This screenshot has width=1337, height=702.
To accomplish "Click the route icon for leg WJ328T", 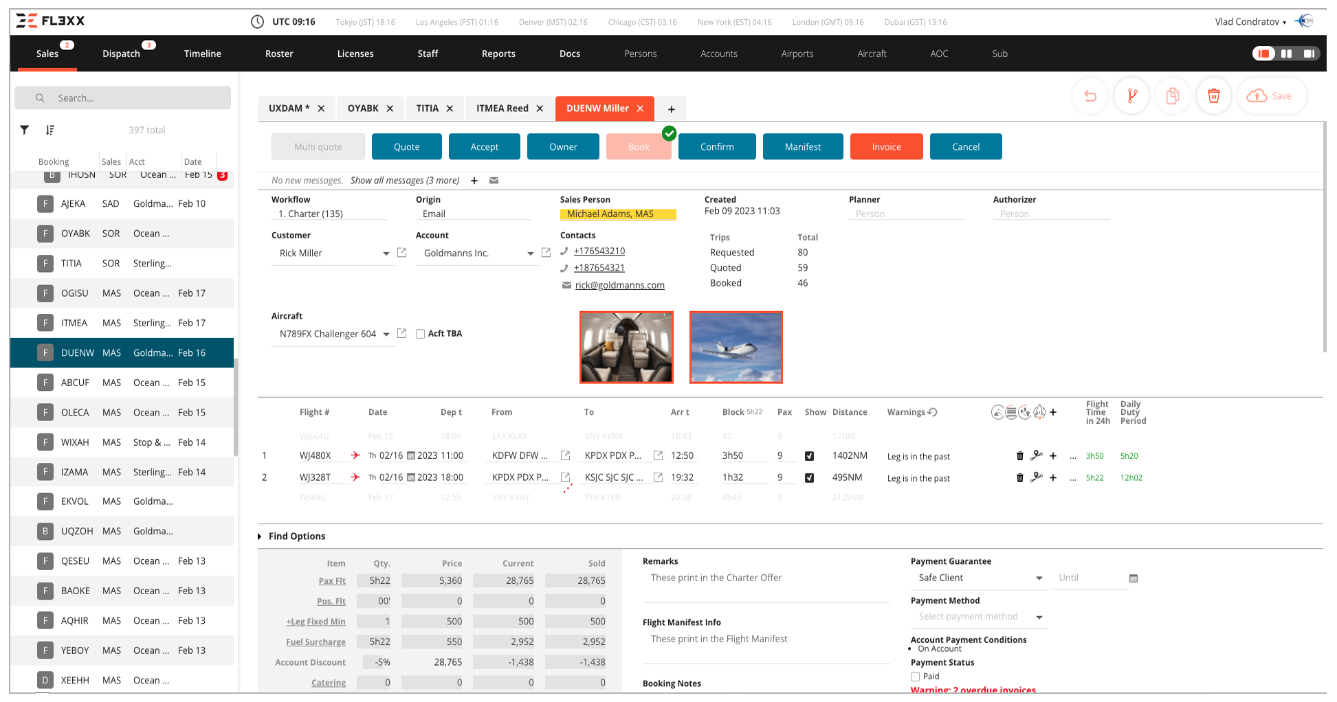I will 1037,477.
